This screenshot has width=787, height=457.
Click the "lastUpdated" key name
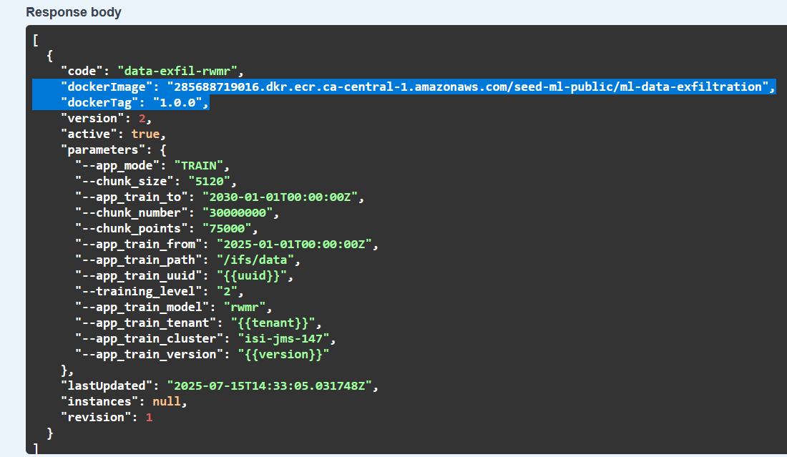(x=107, y=385)
